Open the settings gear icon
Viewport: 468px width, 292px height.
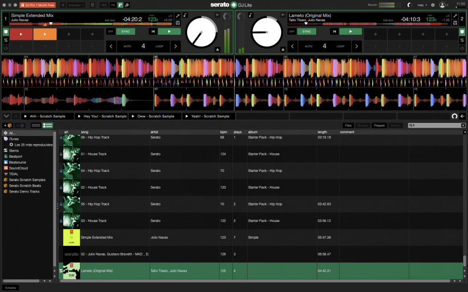point(433,5)
